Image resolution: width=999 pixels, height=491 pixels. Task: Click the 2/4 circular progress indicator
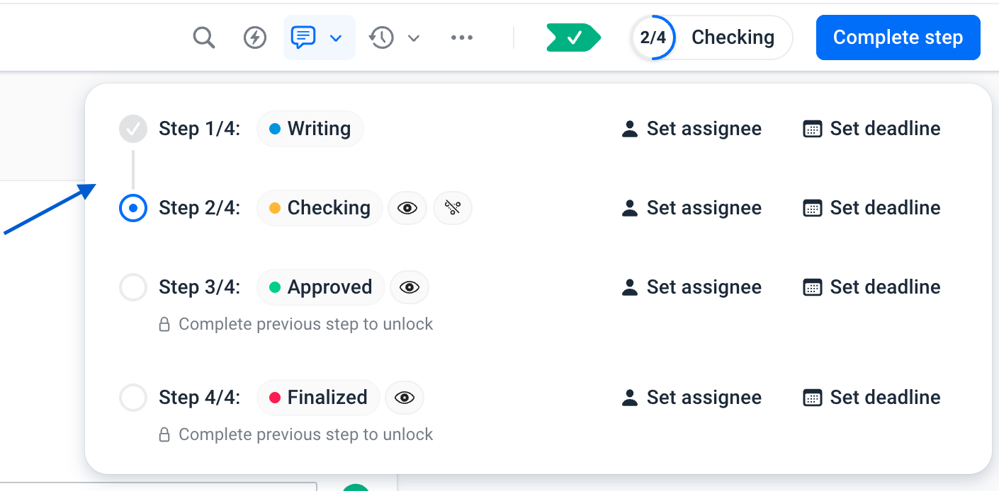653,37
